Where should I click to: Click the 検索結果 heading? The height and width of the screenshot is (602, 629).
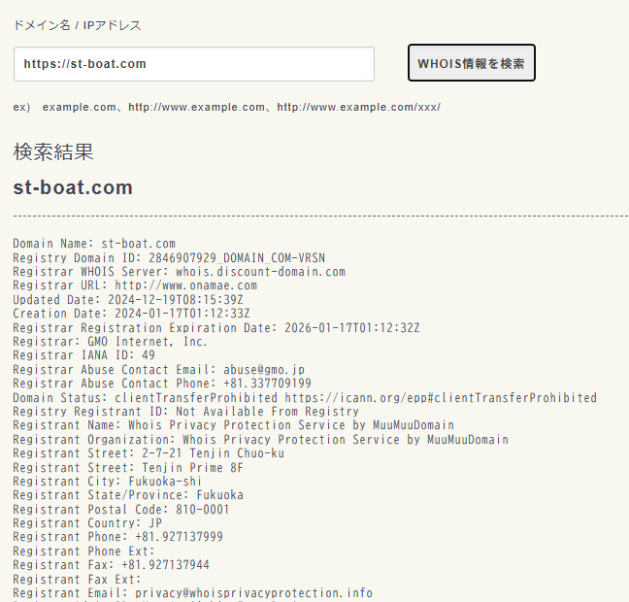coord(53,151)
